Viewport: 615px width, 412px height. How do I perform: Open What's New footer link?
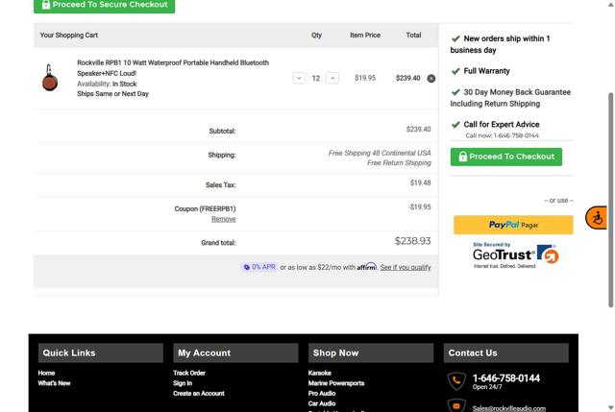click(54, 383)
